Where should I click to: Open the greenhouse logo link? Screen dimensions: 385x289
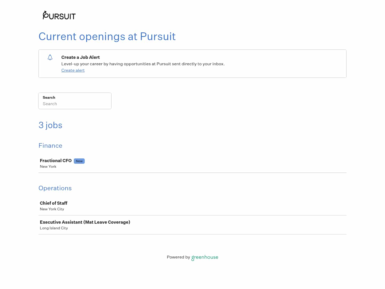pyautogui.click(x=205, y=257)
